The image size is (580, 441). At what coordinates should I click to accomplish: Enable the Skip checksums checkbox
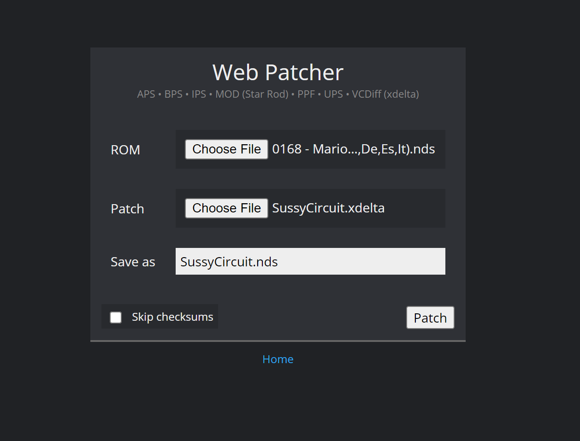[x=116, y=317]
